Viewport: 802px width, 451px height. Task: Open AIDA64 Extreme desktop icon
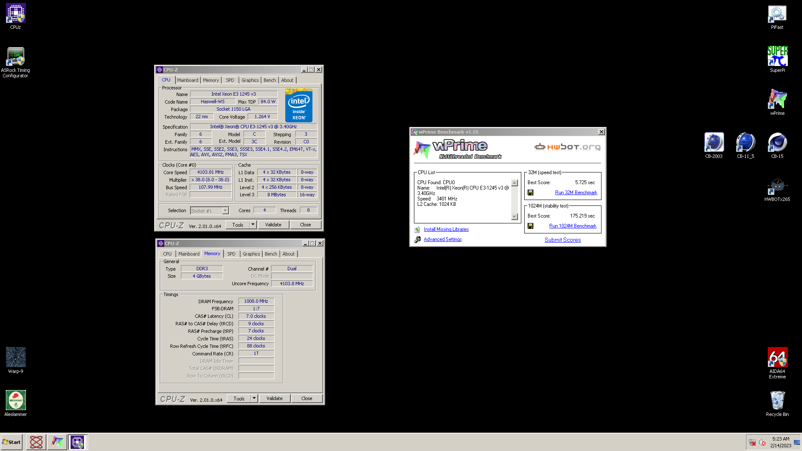click(777, 362)
